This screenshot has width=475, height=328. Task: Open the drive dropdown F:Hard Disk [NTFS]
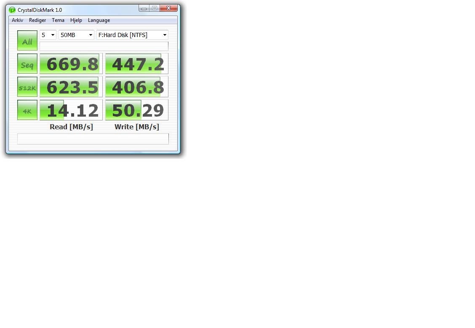coord(132,35)
